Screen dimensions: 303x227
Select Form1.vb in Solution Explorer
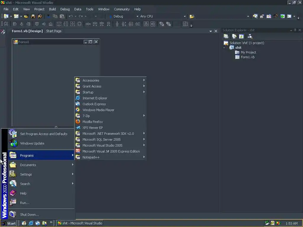[x=248, y=57]
